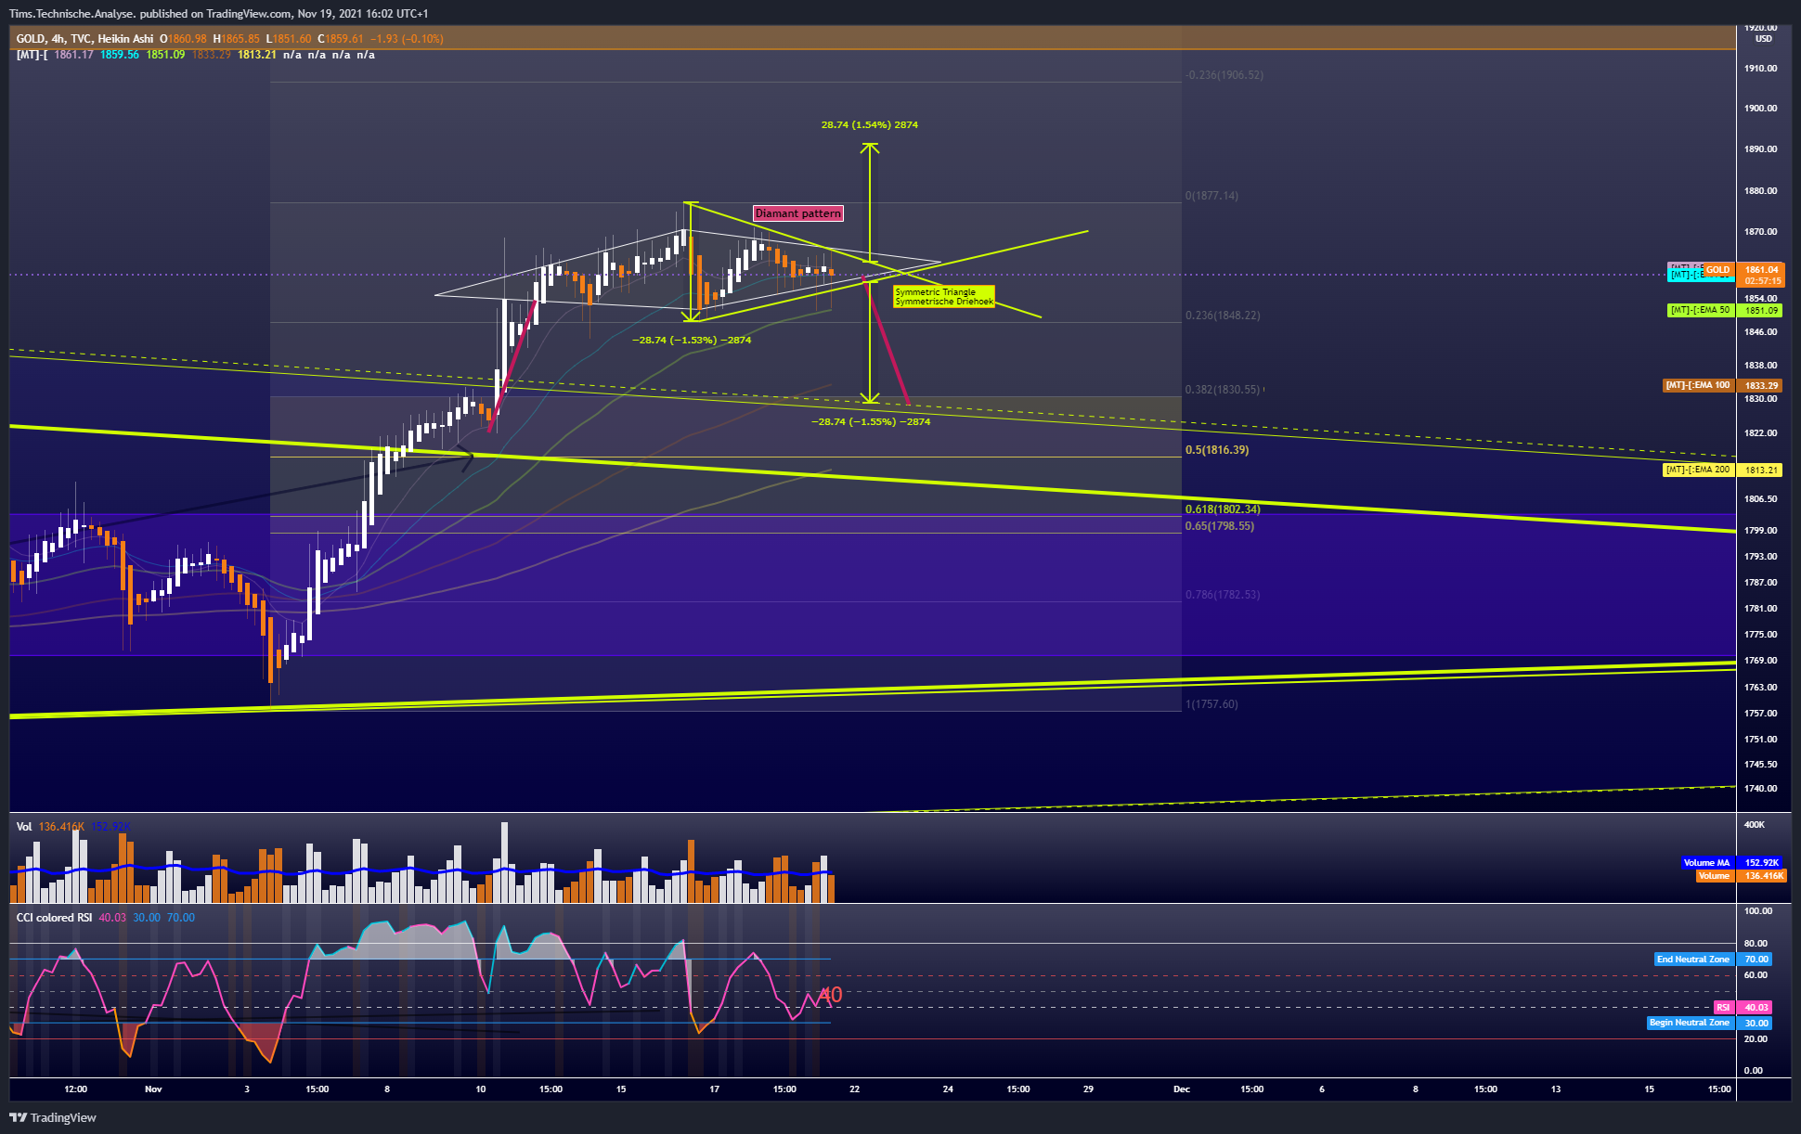Select the red 'Diamant pattern' label
Image resolution: width=1801 pixels, height=1134 pixels.
coord(798,213)
